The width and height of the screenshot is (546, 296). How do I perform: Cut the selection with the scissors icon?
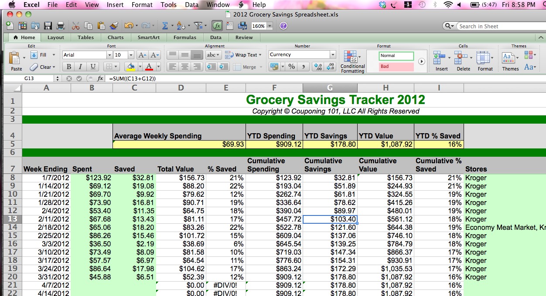pyautogui.click(x=75, y=26)
